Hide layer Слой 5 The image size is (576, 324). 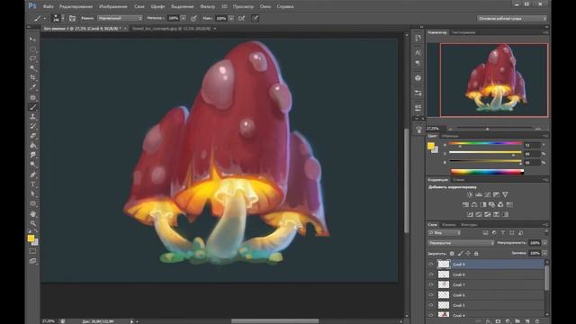pyautogui.click(x=431, y=305)
